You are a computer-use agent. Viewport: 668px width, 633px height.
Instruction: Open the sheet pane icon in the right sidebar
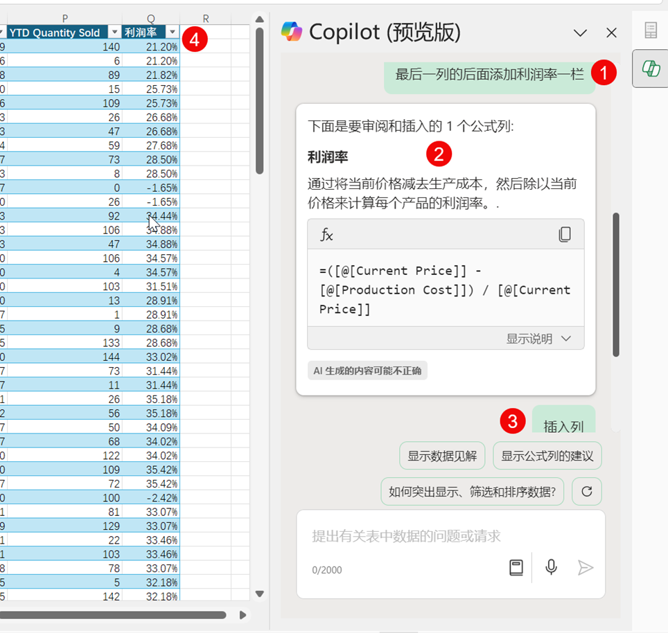(x=651, y=30)
